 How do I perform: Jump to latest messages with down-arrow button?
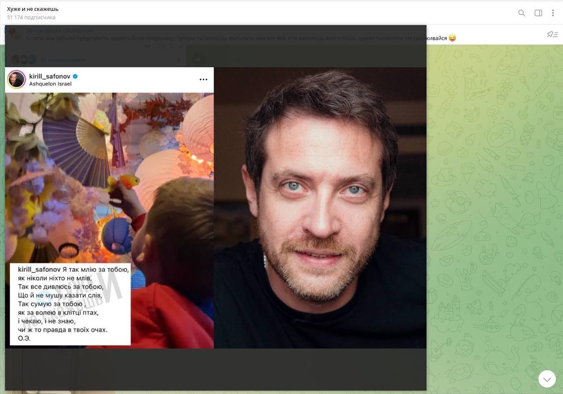click(547, 379)
